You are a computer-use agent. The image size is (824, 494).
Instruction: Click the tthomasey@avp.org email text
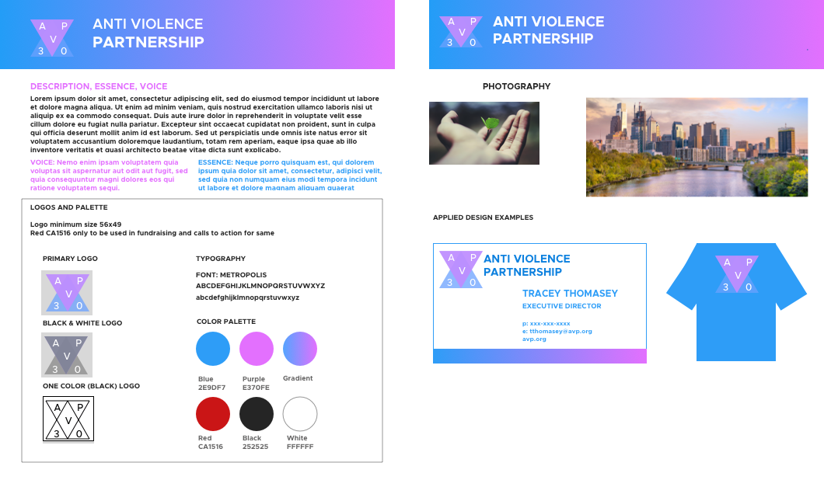coord(557,331)
